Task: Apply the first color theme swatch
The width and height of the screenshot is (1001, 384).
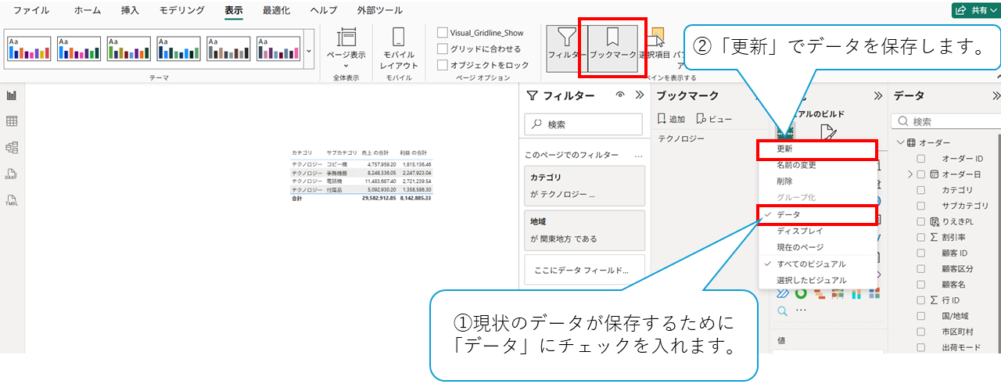Action: [29, 48]
